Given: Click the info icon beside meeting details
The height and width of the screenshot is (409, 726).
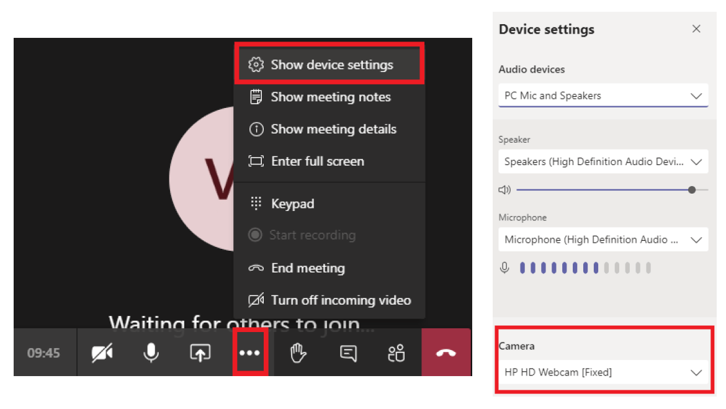Looking at the screenshot, I should pos(256,128).
